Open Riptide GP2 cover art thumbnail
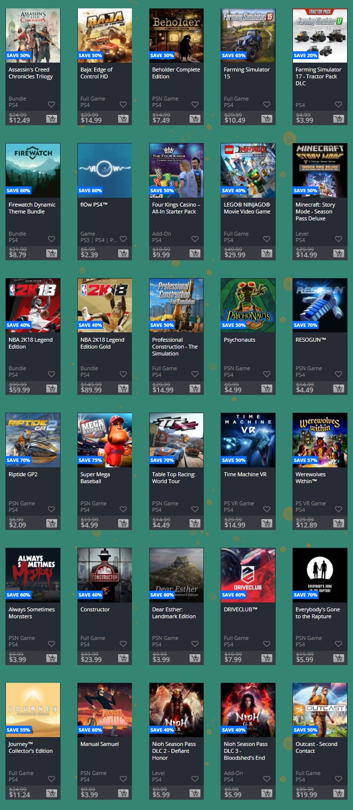Image resolution: width=353 pixels, height=810 pixels. (33, 440)
